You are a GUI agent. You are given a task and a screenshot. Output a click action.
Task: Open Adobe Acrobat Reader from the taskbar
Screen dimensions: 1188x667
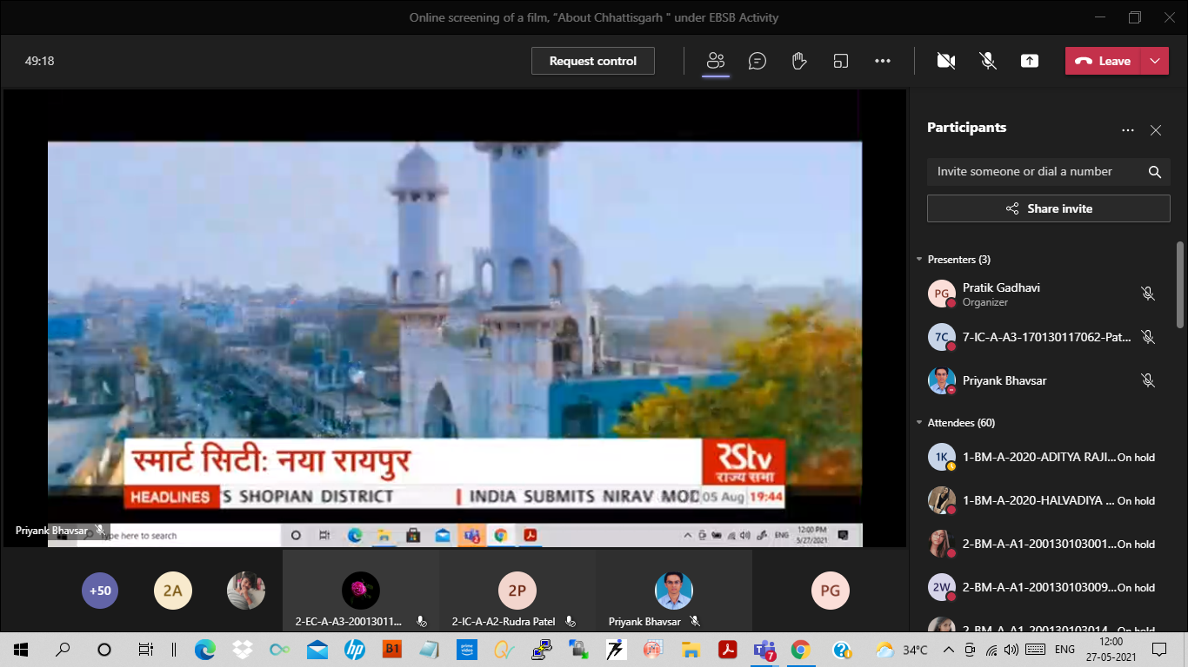728,650
